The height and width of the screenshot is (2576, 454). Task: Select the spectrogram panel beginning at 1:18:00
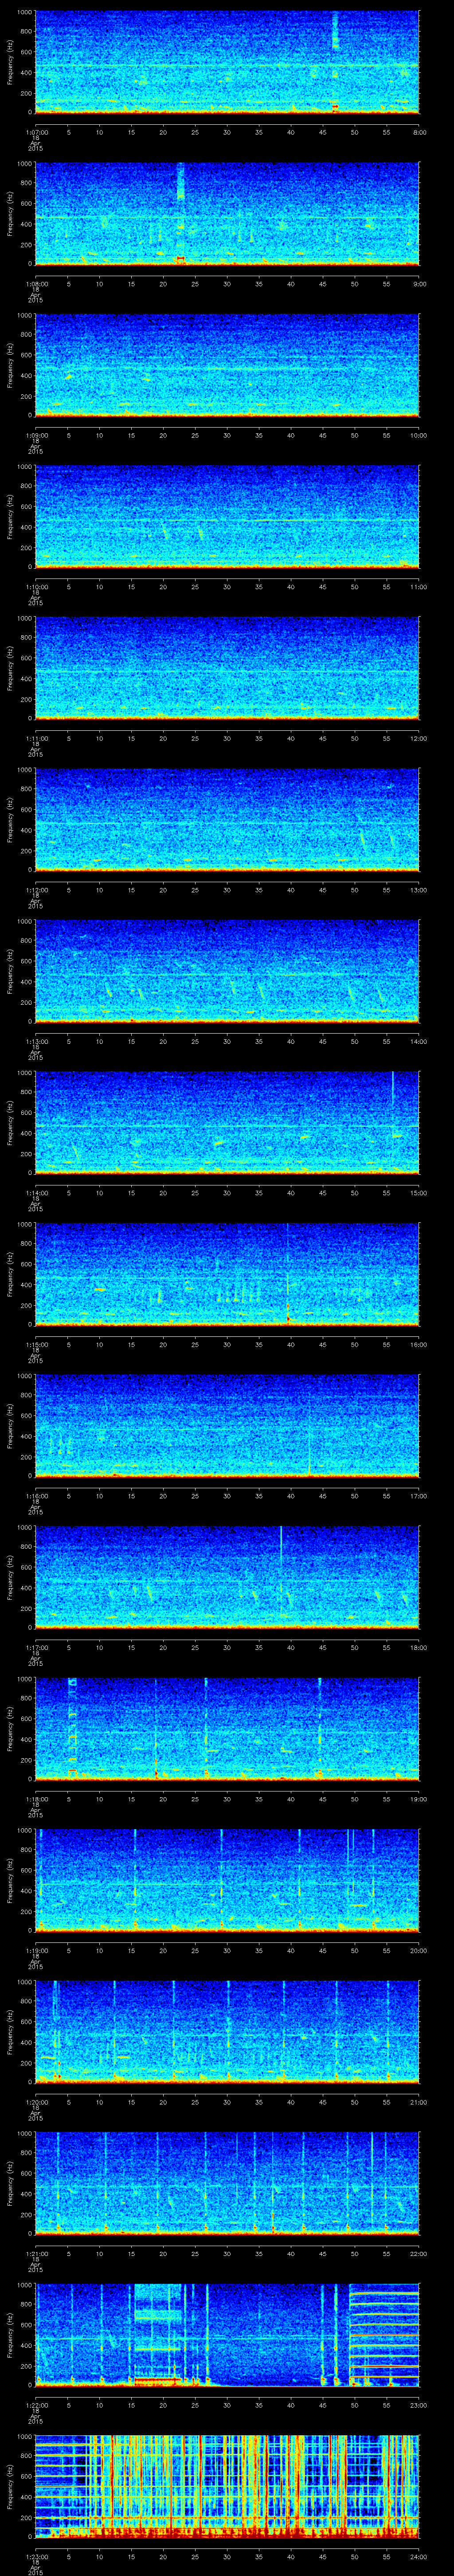[227, 1729]
